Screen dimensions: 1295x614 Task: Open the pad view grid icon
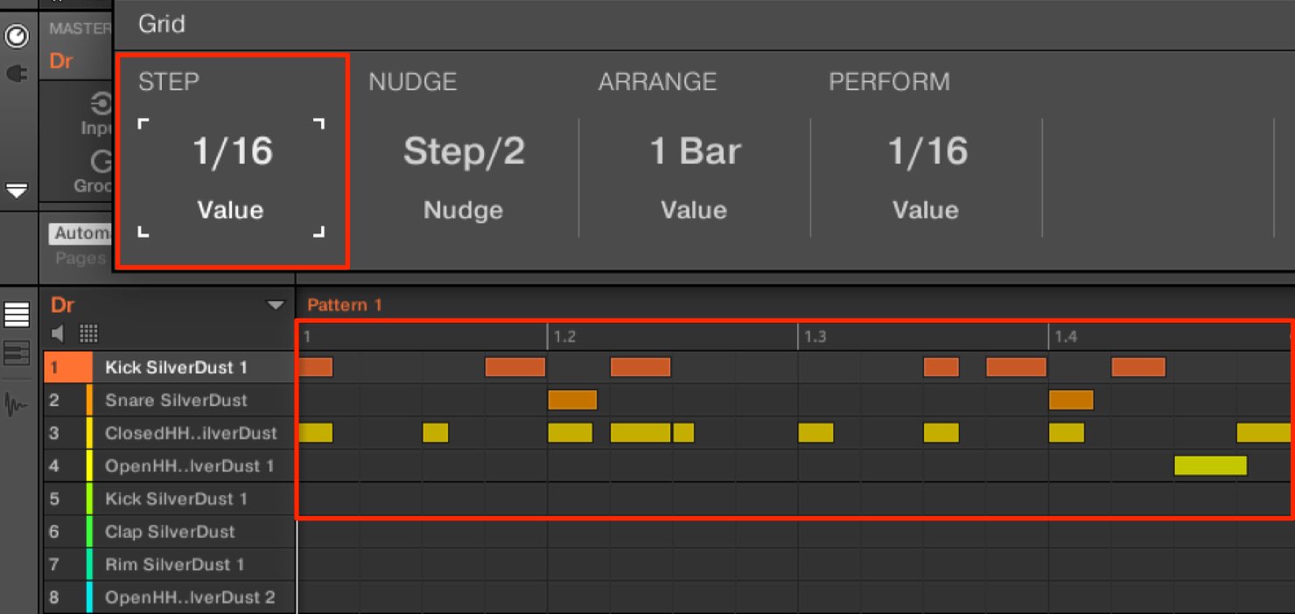click(88, 333)
